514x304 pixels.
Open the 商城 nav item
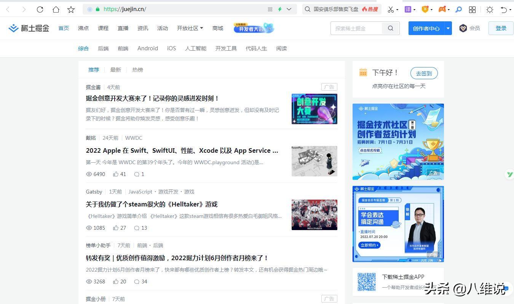(218, 28)
